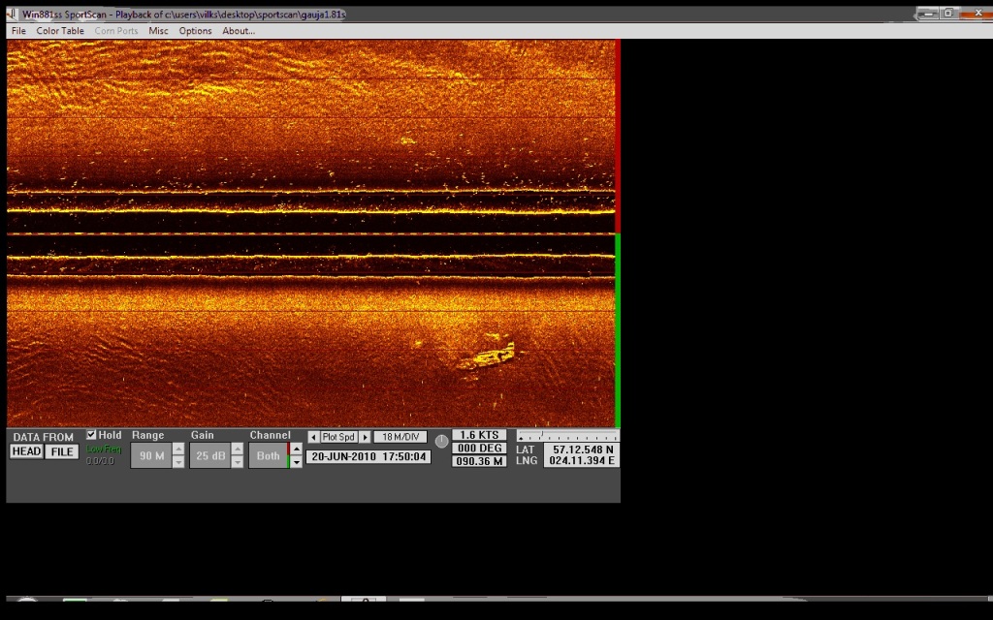Click Channel down arrow
Viewport: 993px width, 620px height.
tap(296, 462)
